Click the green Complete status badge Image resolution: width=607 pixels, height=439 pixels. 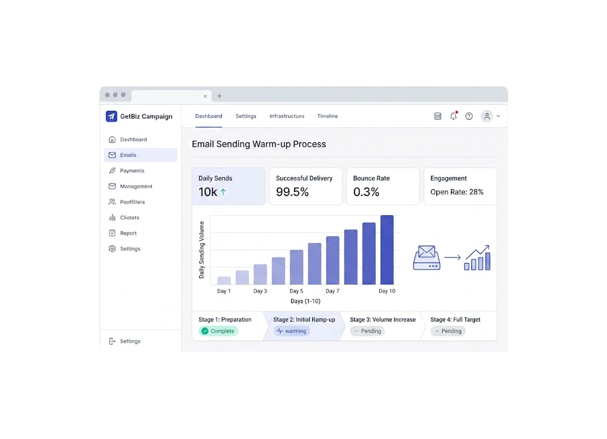click(218, 331)
